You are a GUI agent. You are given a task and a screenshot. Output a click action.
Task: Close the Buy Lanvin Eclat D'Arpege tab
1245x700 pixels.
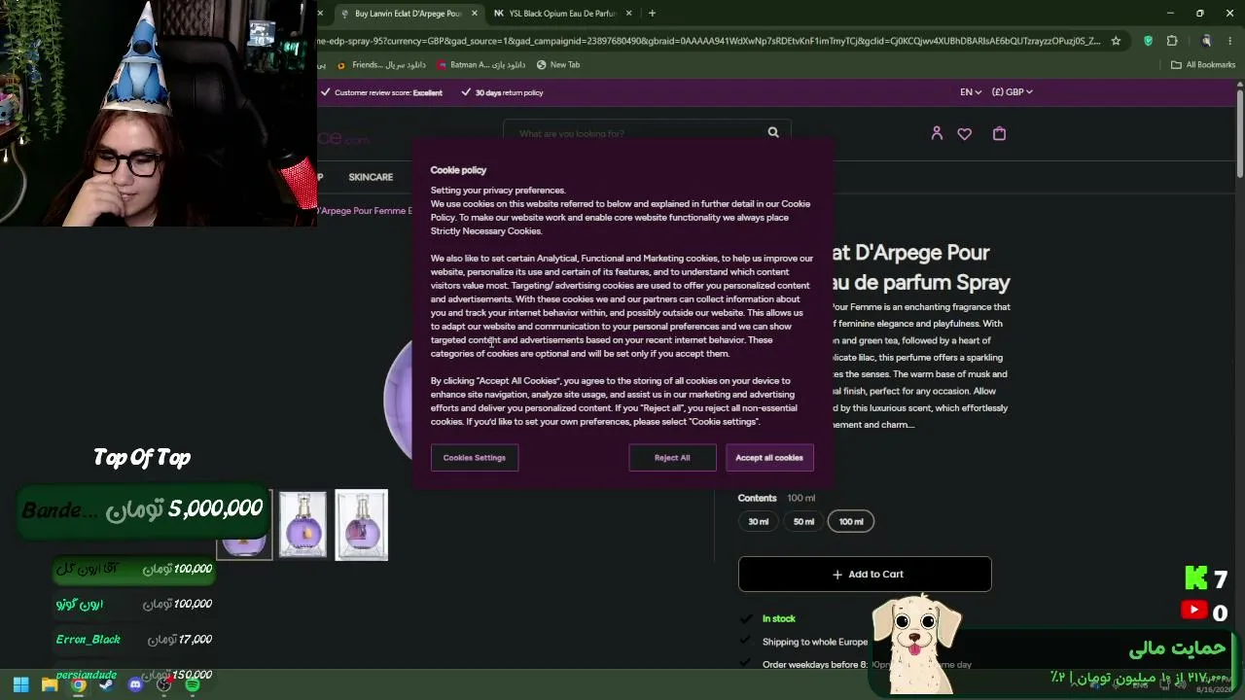(x=475, y=14)
